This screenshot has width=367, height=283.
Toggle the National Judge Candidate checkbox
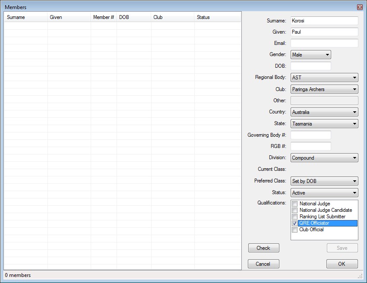pos(294,210)
